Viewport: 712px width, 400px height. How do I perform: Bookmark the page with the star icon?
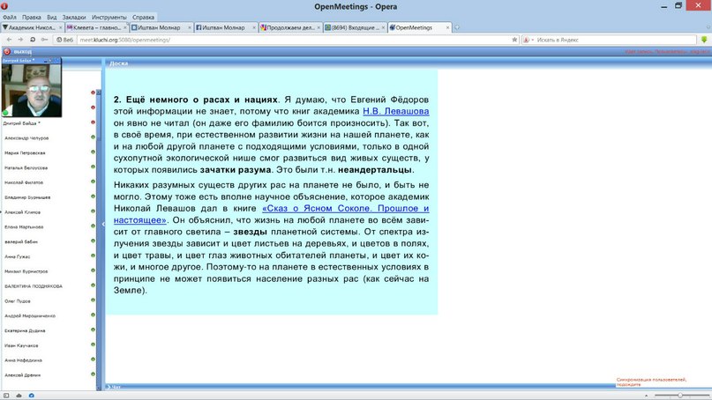514,40
